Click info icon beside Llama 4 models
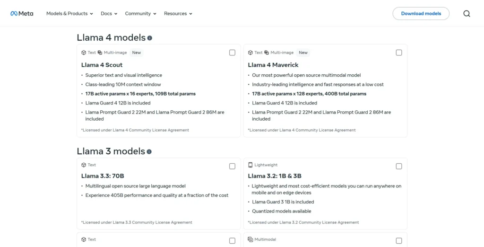Image resolution: width=484 pixels, height=247 pixels. pyautogui.click(x=150, y=38)
